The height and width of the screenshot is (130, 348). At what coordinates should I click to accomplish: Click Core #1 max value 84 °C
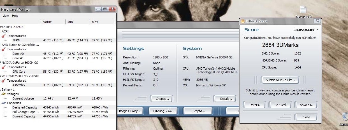click(x=102, y=58)
